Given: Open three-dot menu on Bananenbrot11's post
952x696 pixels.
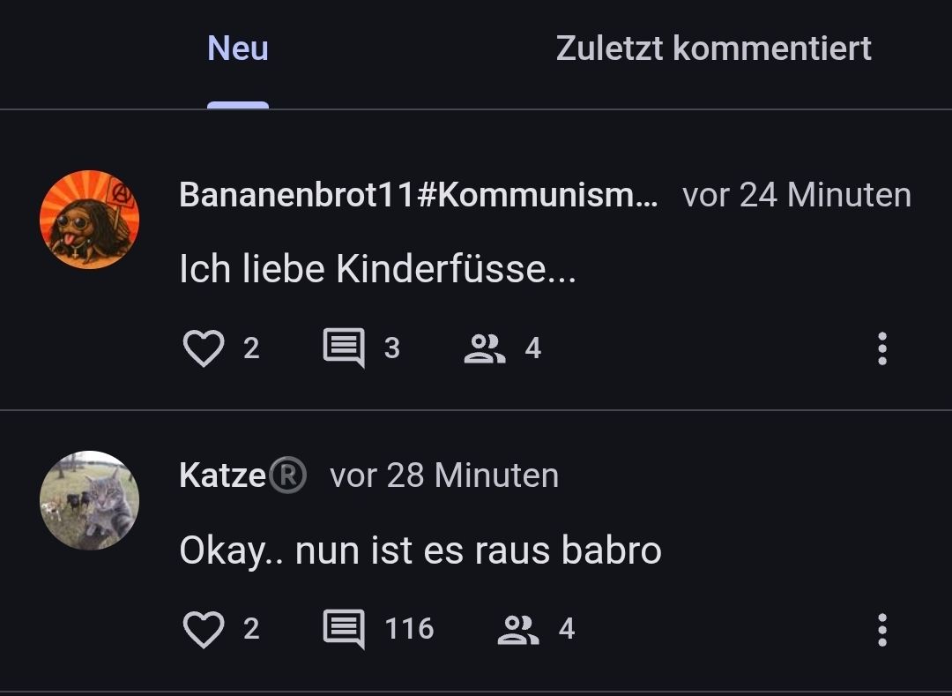Looking at the screenshot, I should pos(881,348).
